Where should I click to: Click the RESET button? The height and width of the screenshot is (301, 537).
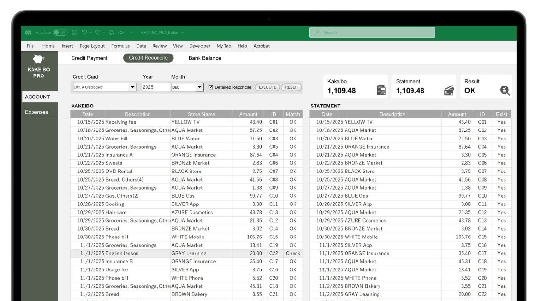291,87
